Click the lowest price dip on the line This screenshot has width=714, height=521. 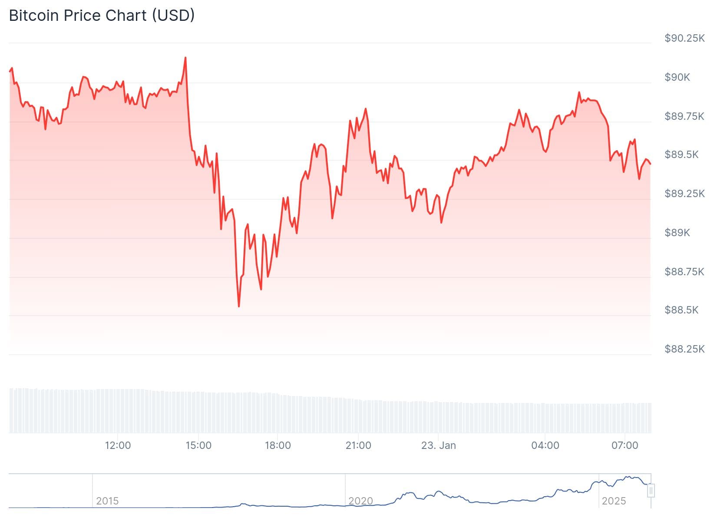239,306
